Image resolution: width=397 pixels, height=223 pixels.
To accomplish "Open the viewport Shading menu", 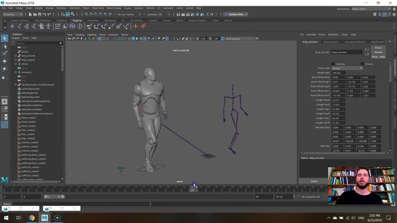I will [80, 35].
